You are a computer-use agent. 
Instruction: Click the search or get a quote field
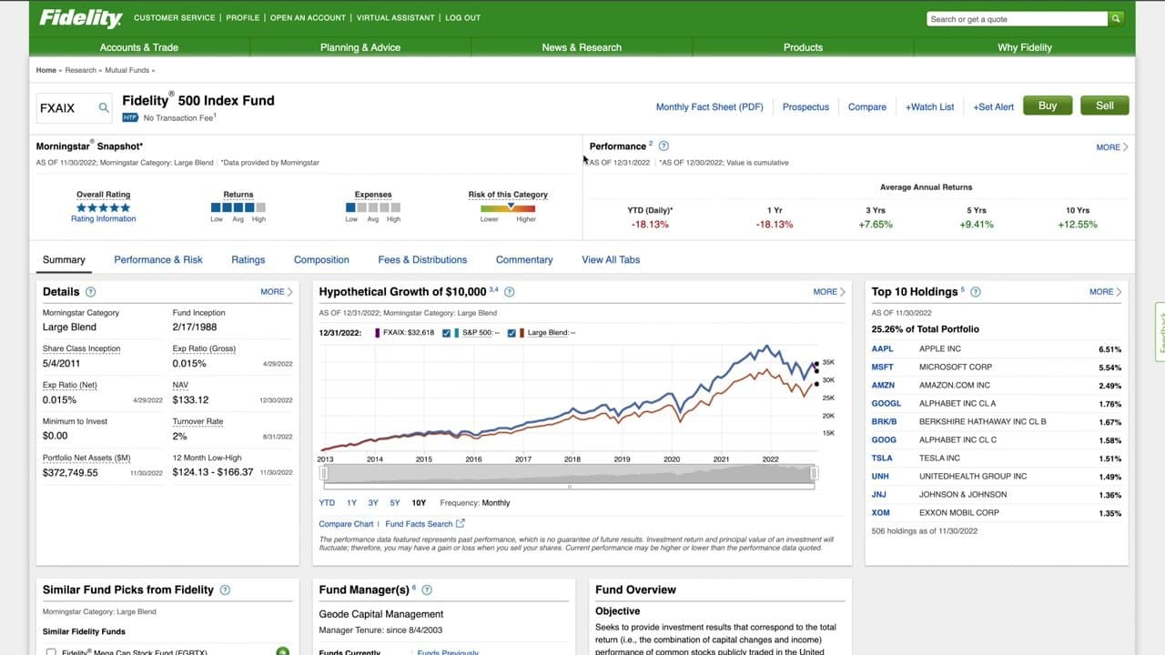[x=1016, y=19]
